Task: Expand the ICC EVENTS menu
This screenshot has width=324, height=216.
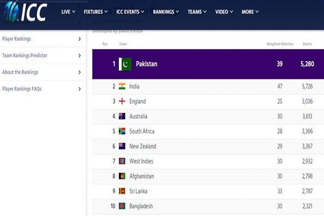Action: coord(130,12)
